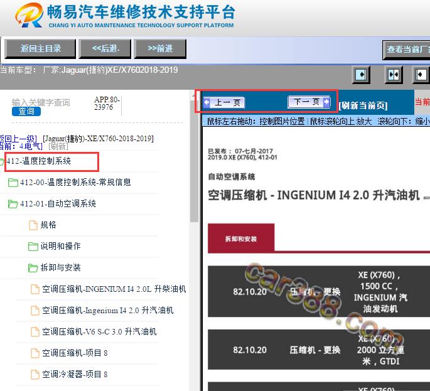The height and width of the screenshot is (391, 430).
Task: Open the 规格 document
Action: 48,225
